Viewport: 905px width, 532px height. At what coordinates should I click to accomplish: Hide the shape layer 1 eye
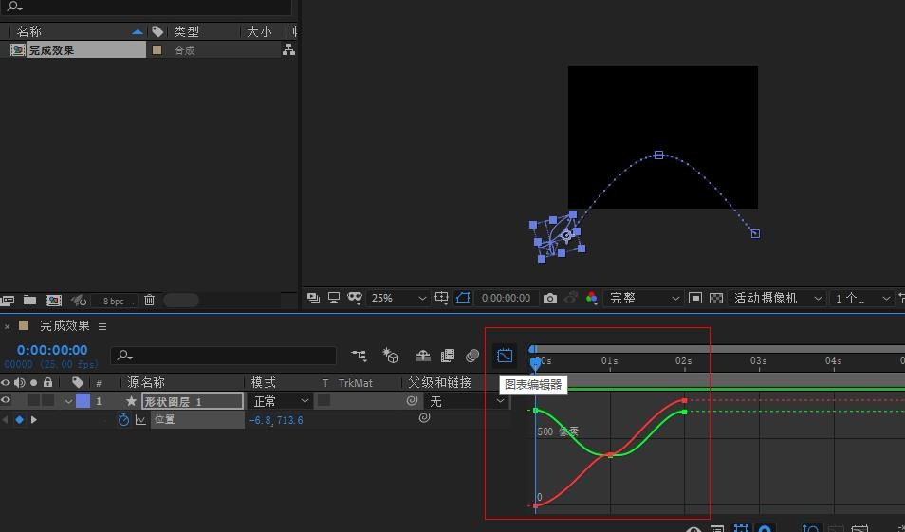click(x=6, y=400)
